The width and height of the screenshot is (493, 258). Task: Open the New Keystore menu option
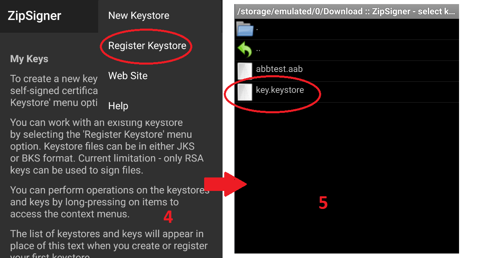(138, 16)
